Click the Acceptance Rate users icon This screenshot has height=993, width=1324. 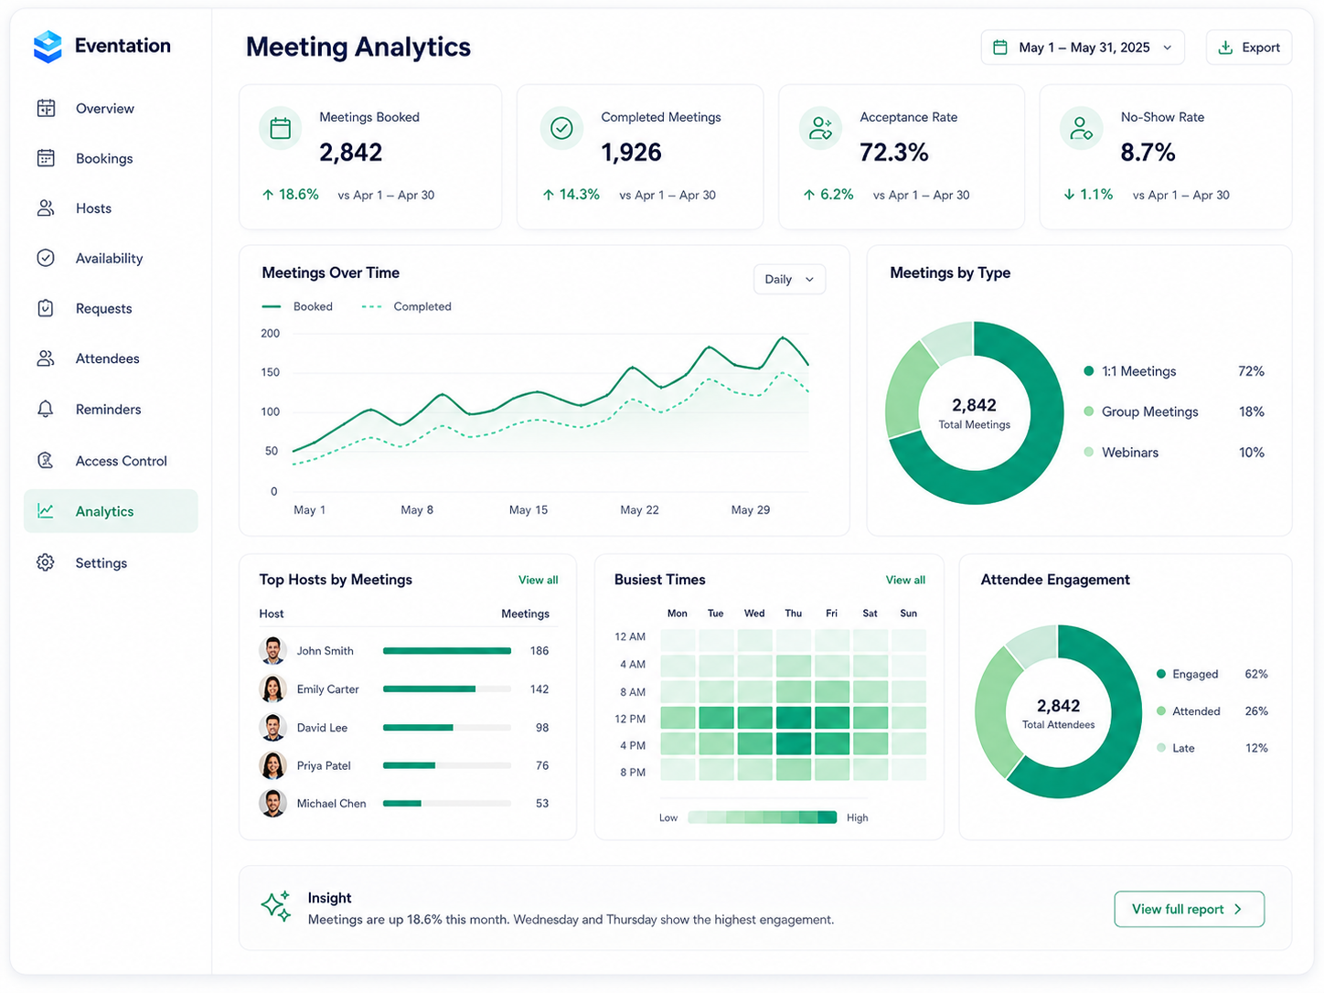click(820, 128)
